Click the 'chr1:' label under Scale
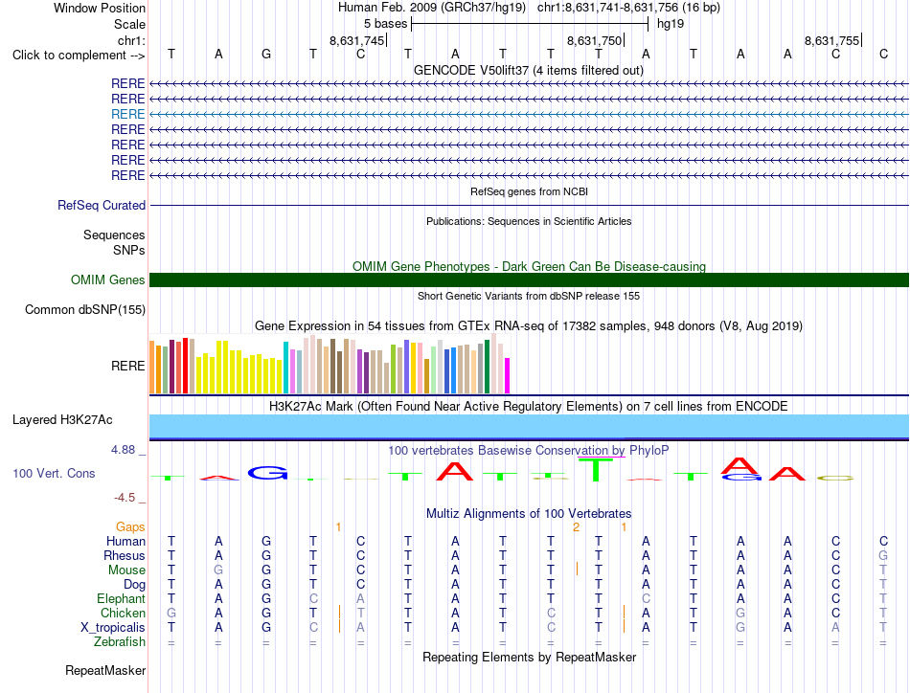Viewport: 910px width, 693px height. [x=132, y=40]
